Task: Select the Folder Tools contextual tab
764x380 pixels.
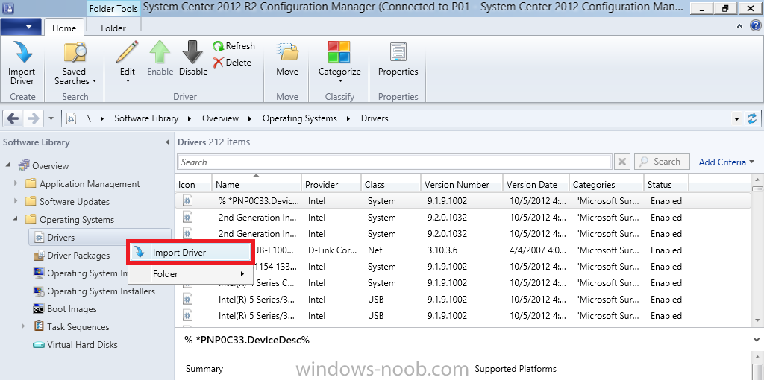Action: click(x=113, y=8)
